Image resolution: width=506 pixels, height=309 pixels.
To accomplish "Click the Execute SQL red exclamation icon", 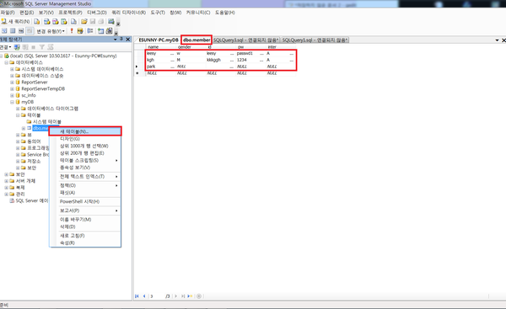I will coord(72,31).
